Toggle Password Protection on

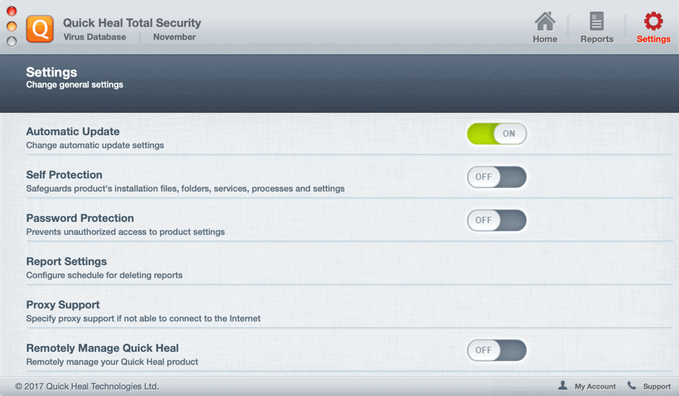497,220
